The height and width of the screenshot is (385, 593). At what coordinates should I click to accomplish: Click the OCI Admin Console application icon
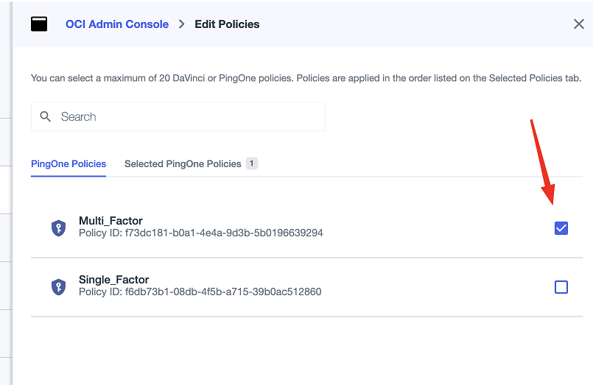pos(39,24)
